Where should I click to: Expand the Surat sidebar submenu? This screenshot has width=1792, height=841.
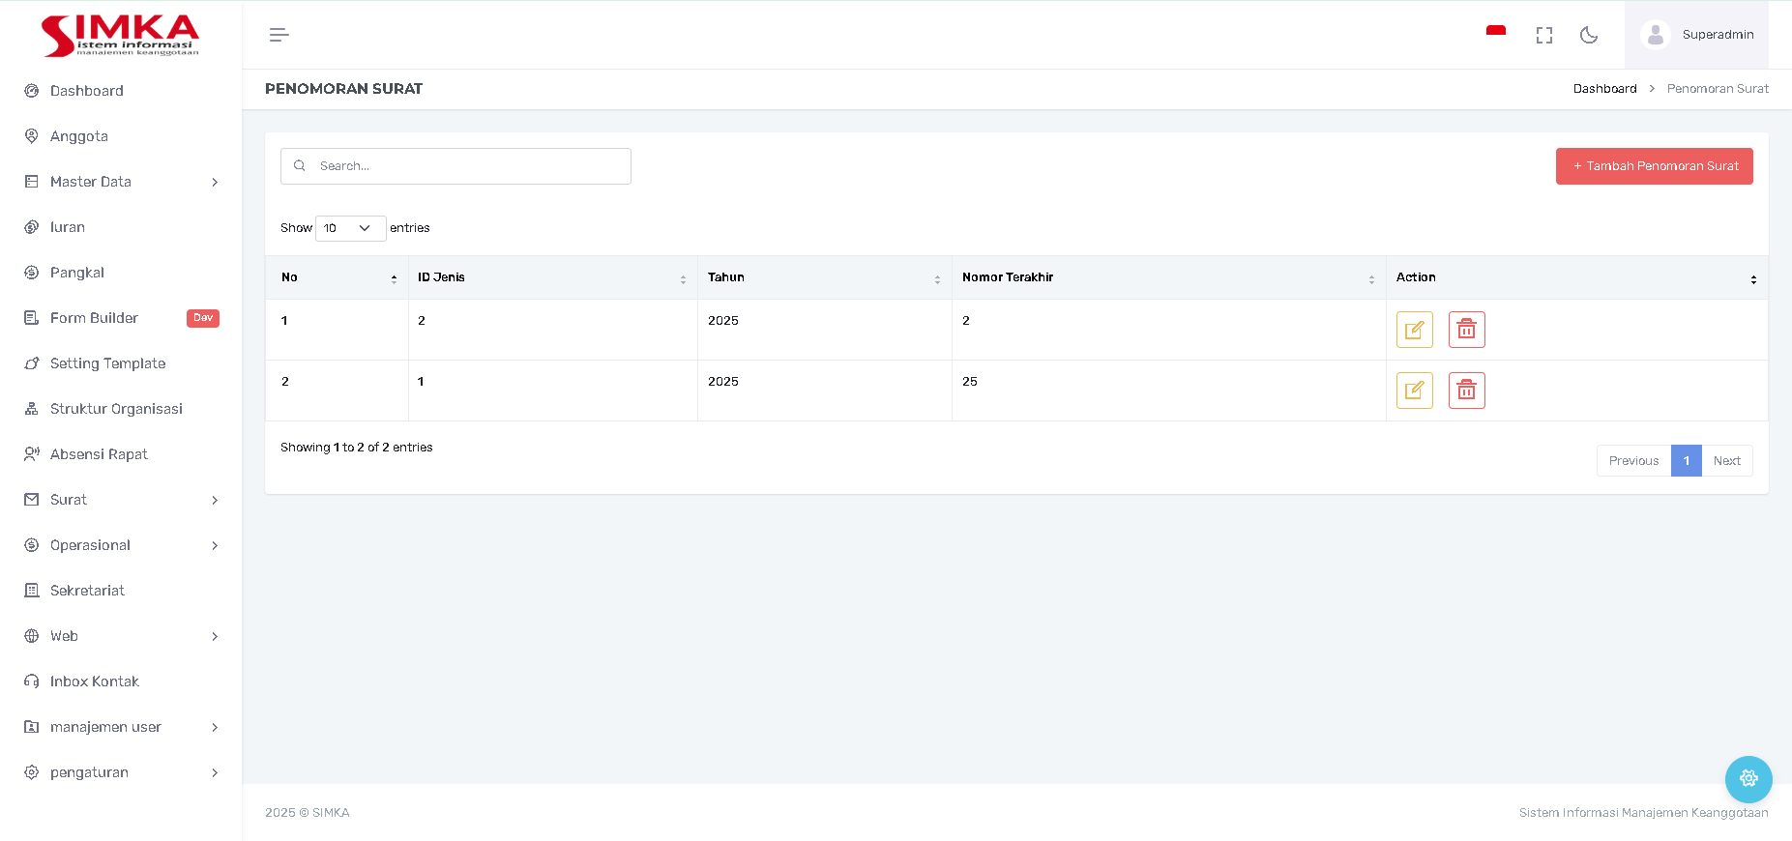[x=121, y=500]
